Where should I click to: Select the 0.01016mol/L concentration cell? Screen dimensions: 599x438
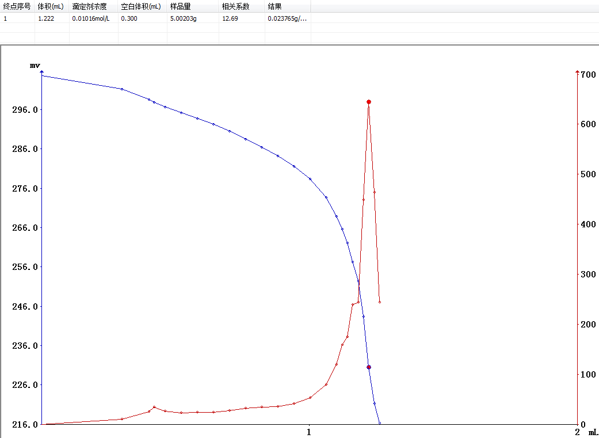pyautogui.click(x=90, y=18)
